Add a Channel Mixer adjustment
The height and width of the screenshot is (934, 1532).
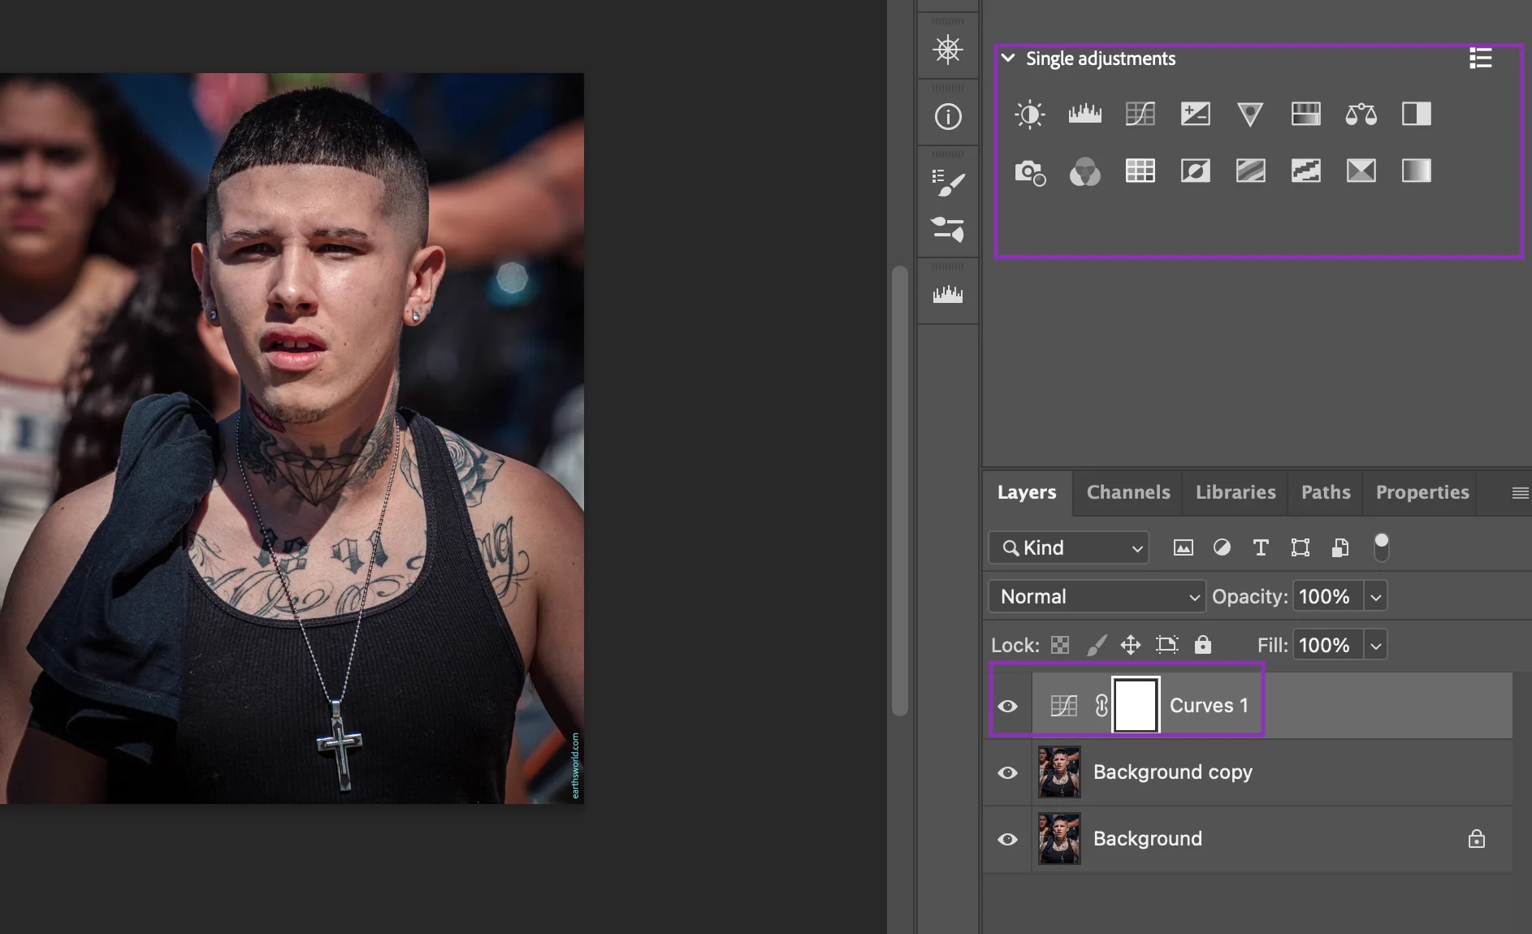[1084, 171]
